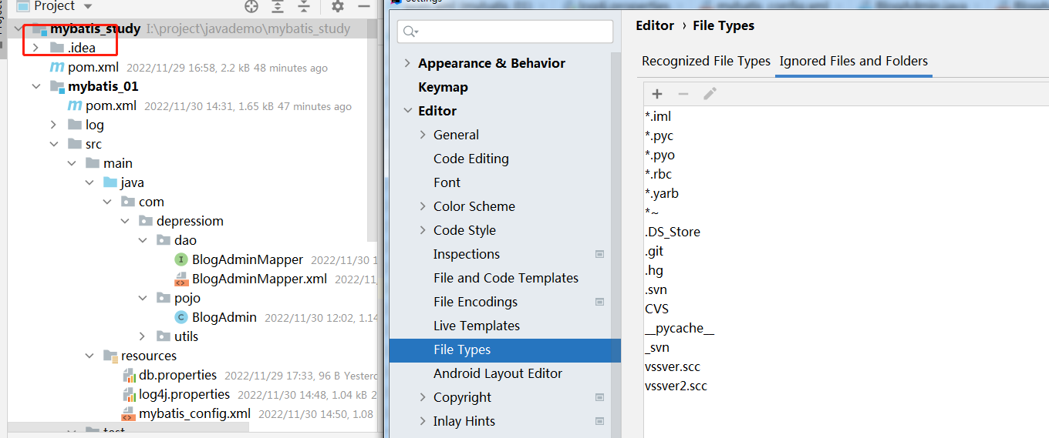This screenshot has height=438, width=1049.
Task: Select the CVS ignored entry
Action: [x=657, y=309]
